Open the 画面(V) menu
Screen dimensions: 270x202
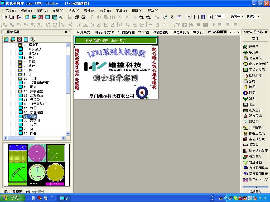click(42, 11)
